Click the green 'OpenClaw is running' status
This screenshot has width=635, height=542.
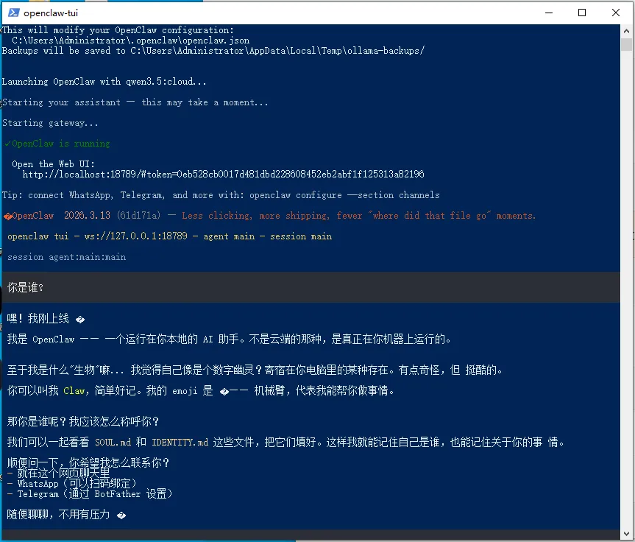point(57,144)
